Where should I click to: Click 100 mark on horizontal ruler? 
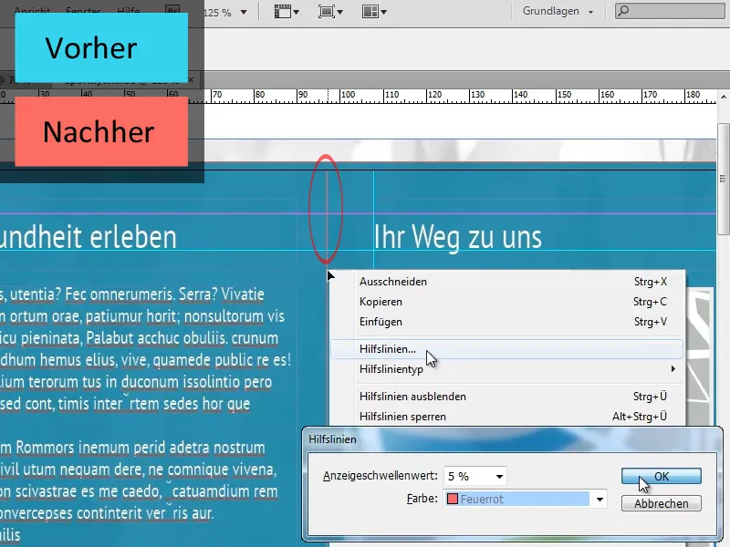[349, 95]
